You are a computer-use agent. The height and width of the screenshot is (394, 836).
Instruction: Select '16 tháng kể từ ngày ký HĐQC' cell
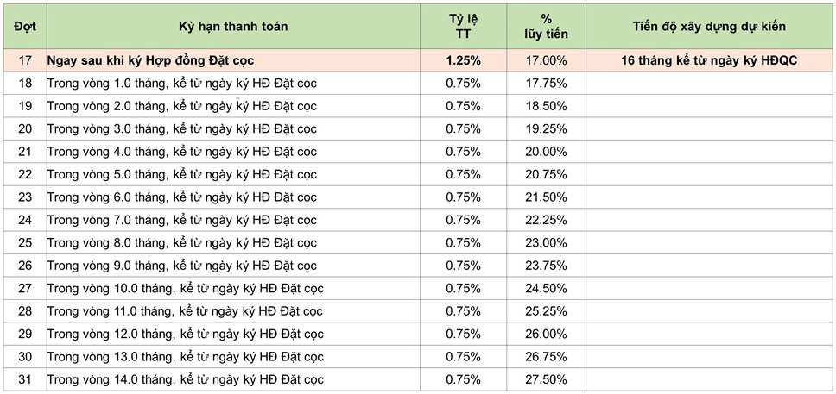[709, 60]
